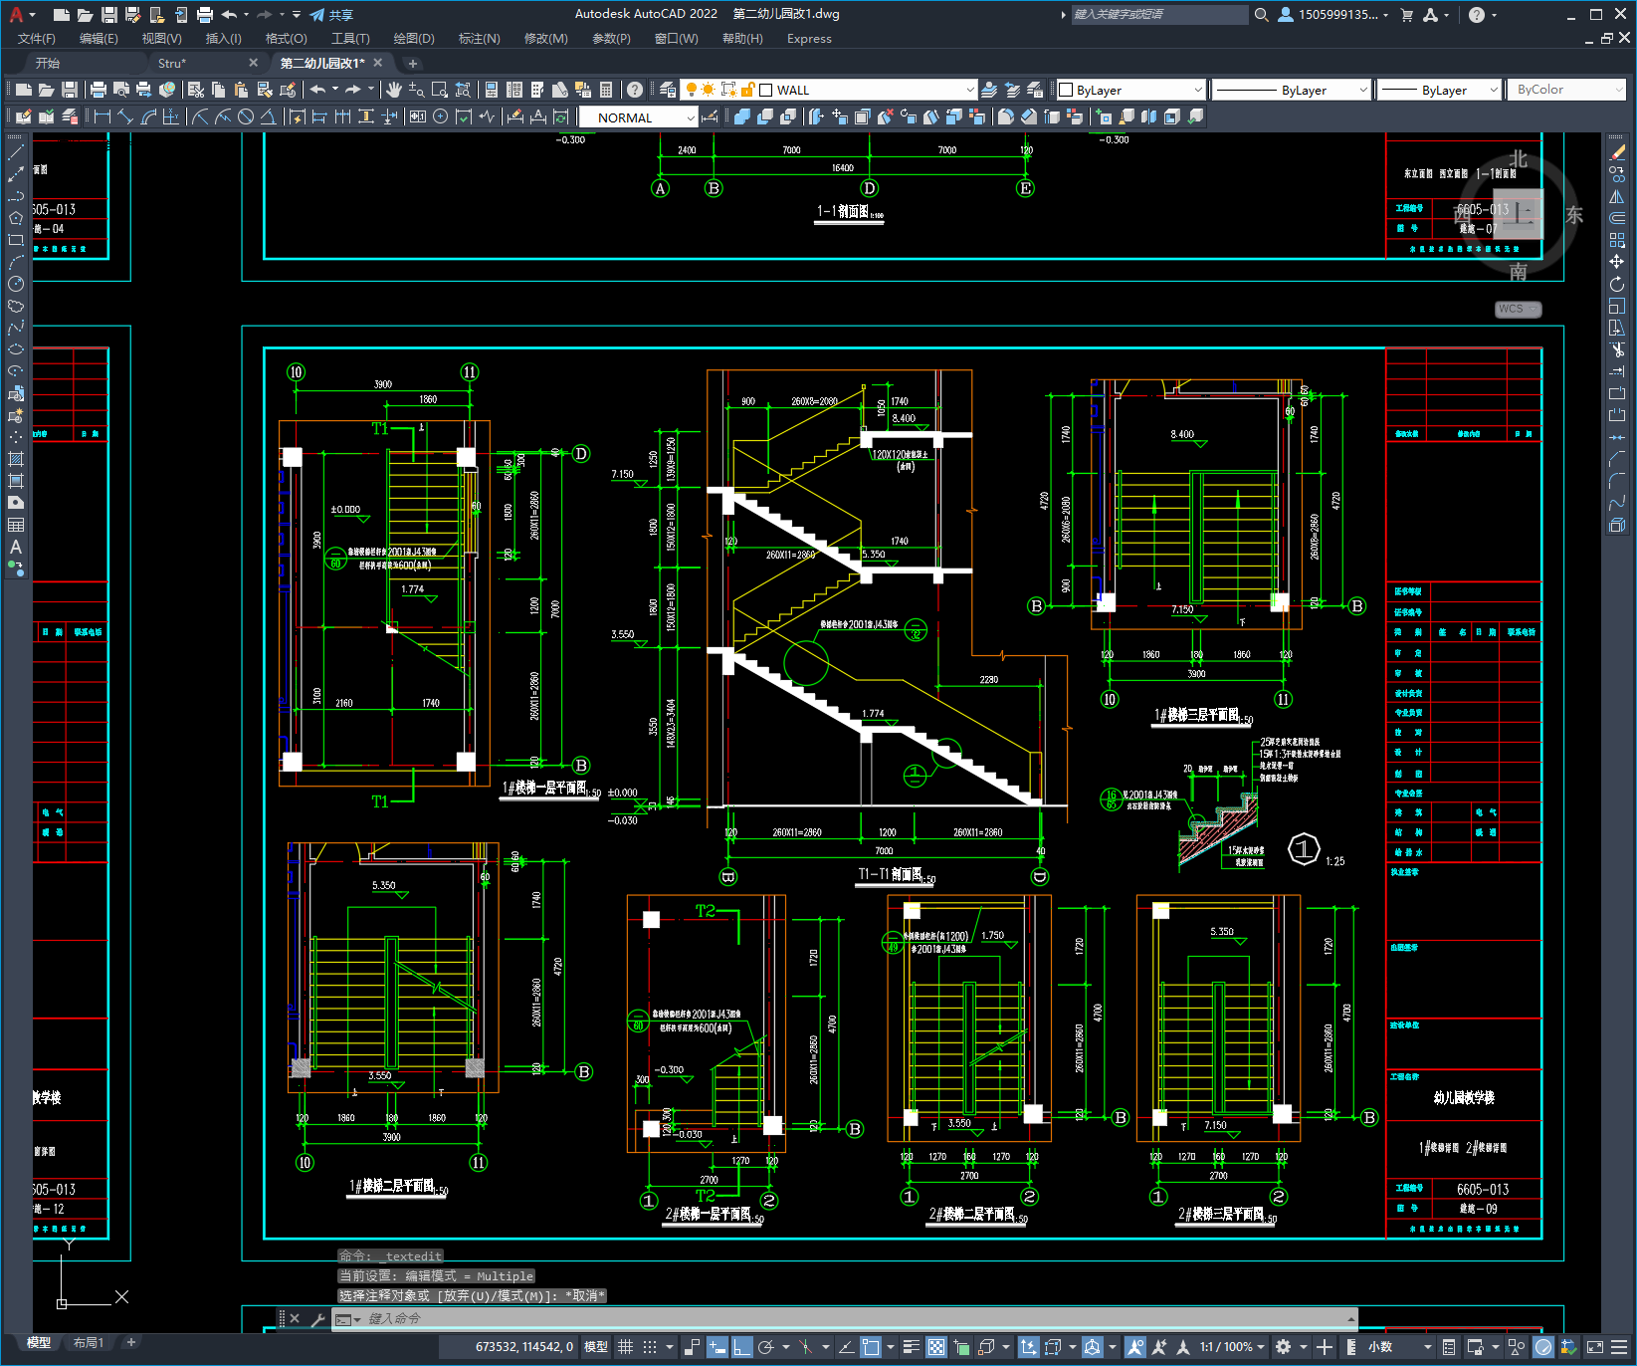Select the Diameter dimension tool
The image size is (1637, 1366).
coord(246,116)
